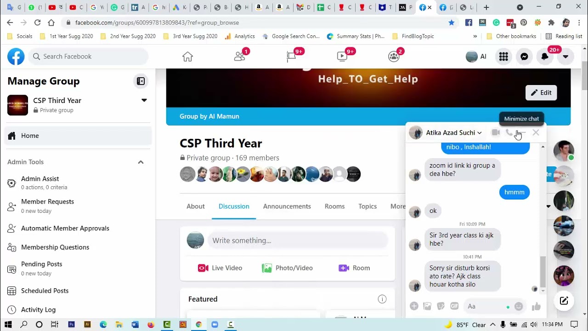Open Featured section info icon
Screen dimensions: 588x331
(x=382, y=299)
